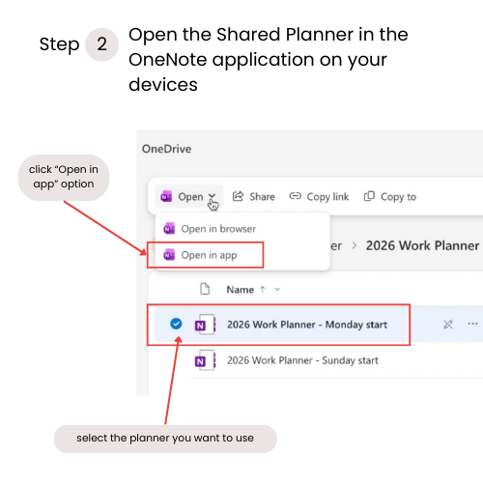Open 2026 Work Planner - Sunday start
Image resolution: width=483 pixels, height=483 pixels.
(x=302, y=360)
